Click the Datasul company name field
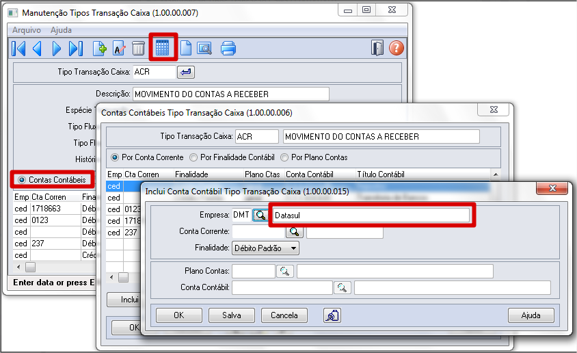Screen dimensions: 577x353 point(371,215)
